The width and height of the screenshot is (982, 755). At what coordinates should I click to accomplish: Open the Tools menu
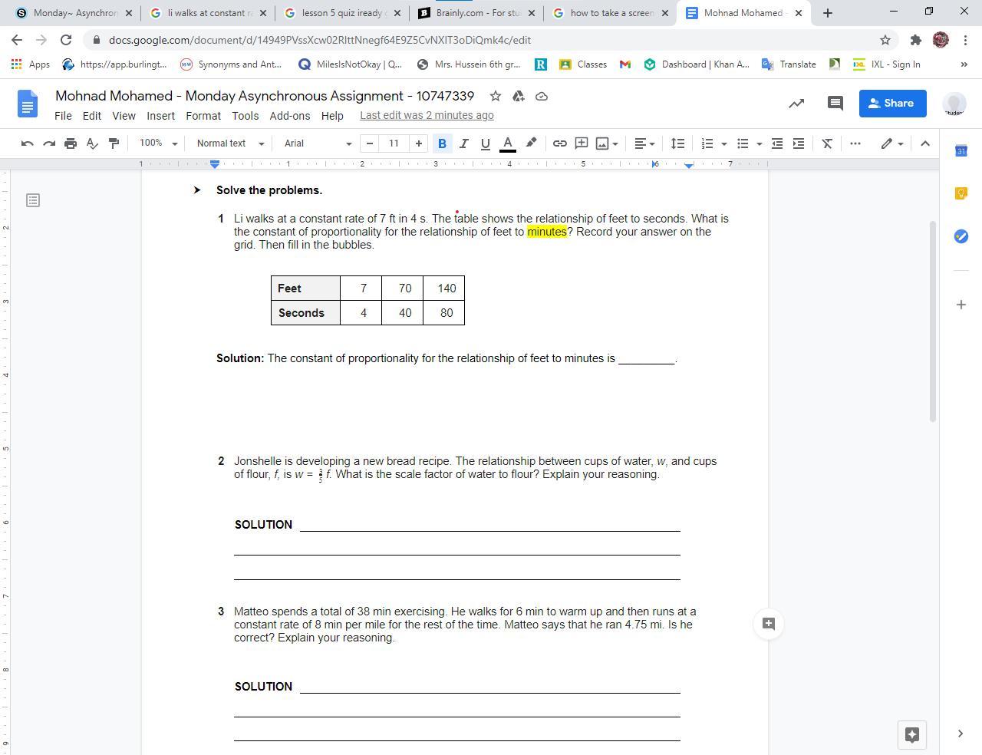245,116
